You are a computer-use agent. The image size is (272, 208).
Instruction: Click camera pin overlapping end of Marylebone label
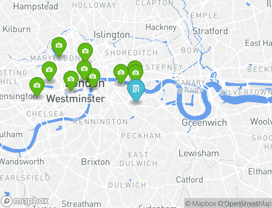[x=85, y=52]
